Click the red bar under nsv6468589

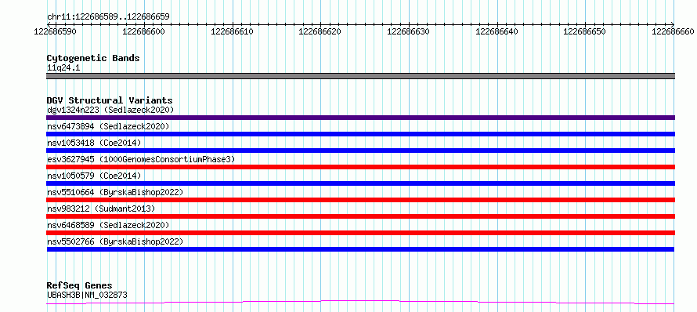click(360, 233)
